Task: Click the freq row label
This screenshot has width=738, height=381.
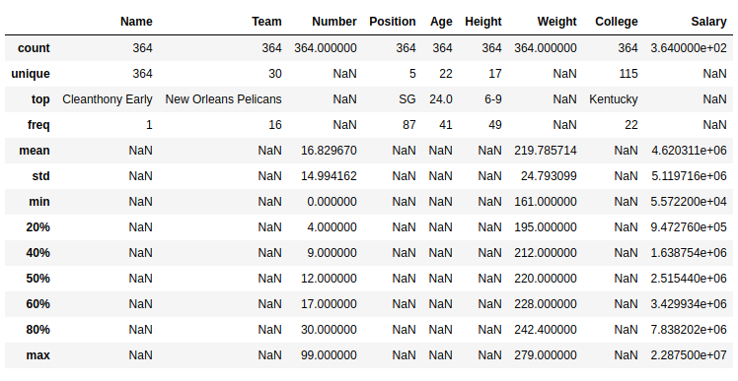Action: (38, 125)
